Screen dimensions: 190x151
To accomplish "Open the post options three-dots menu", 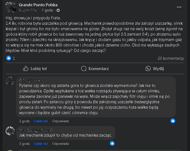I will pyautogui.click(x=179, y=7).
